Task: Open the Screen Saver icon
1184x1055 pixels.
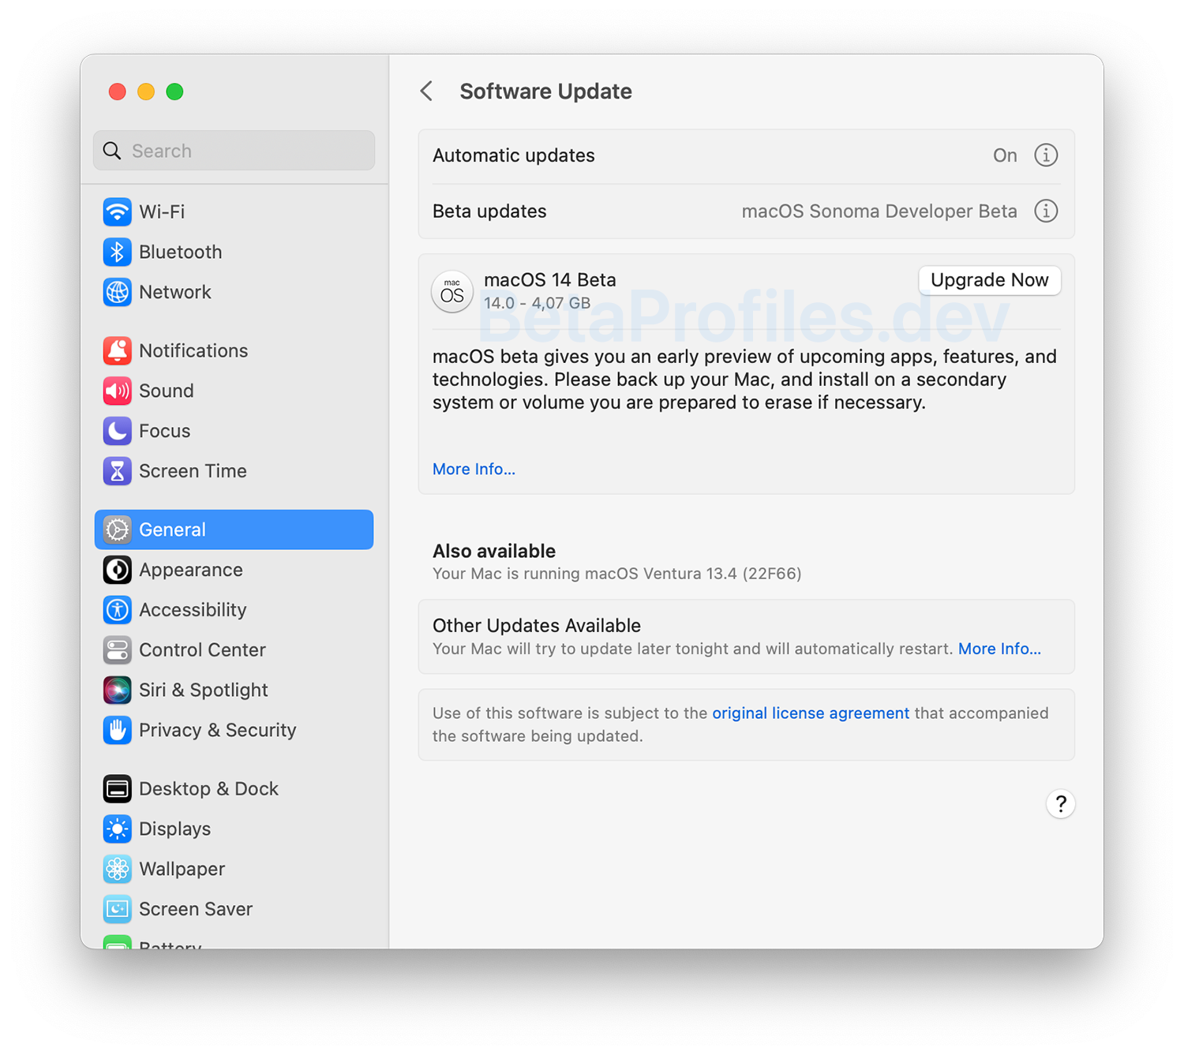Action: (x=117, y=909)
